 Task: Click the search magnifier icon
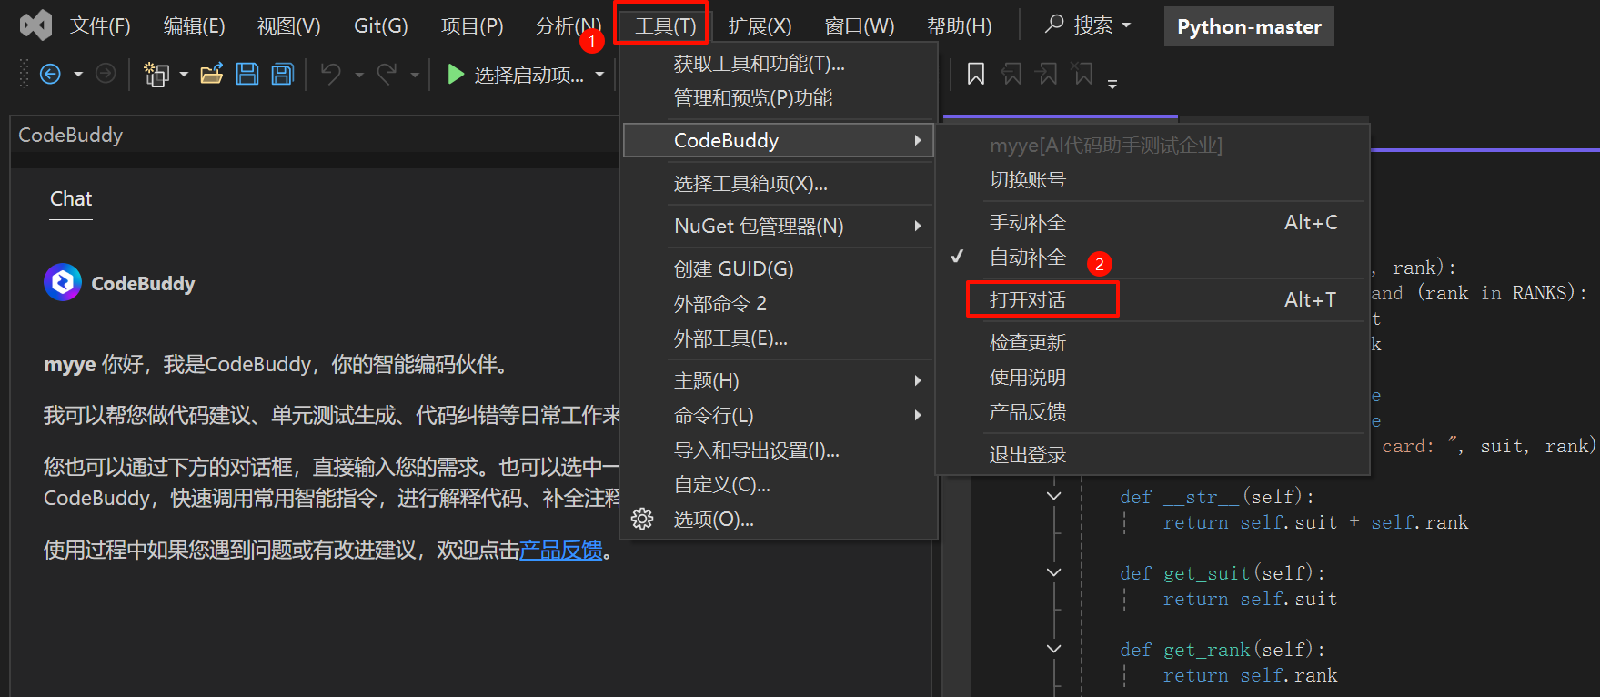pyautogui.click(x=1054, y=25)
